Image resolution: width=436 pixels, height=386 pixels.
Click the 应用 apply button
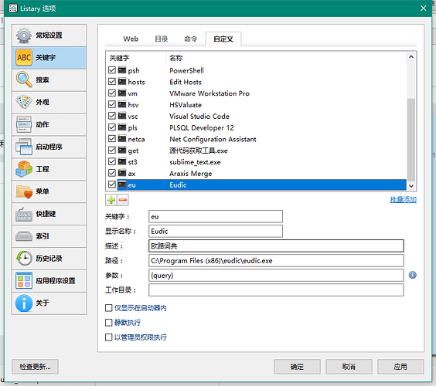tap(400, 367)
